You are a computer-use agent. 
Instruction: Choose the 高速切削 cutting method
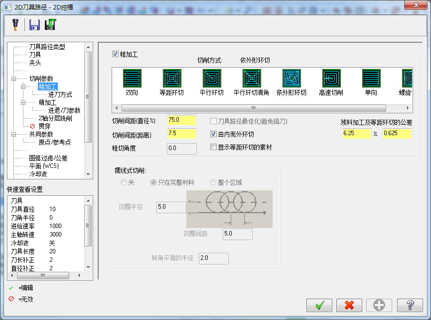pos(330,78)
